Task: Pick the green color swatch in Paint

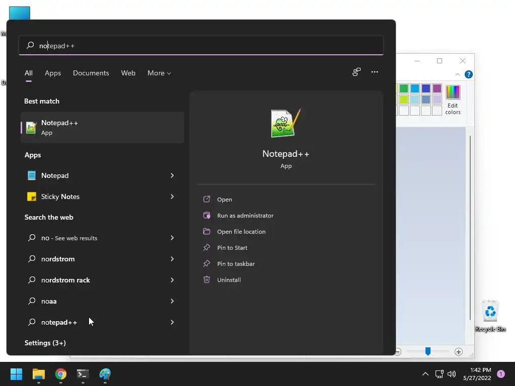Action: (404, 88)
